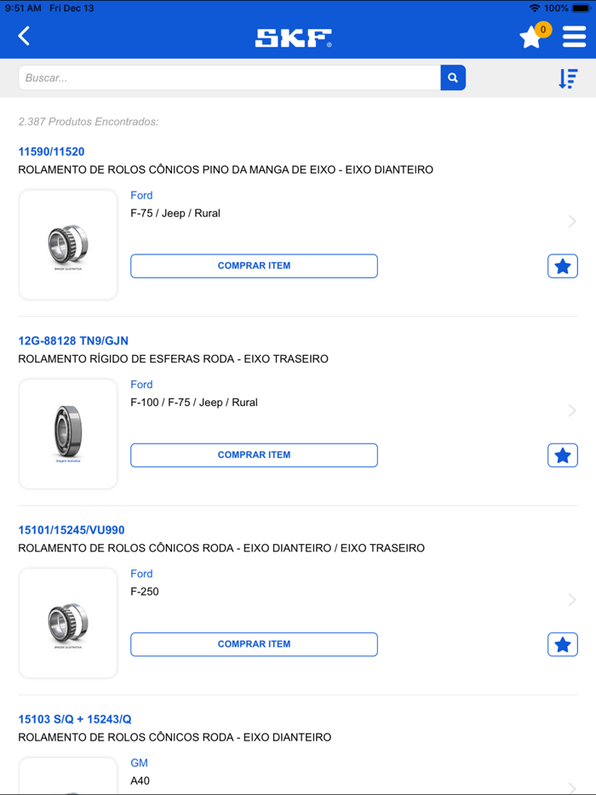596x795 pixels.
Task: Expand chevron for F-100 / F-75 row
Action: point(572,410)
